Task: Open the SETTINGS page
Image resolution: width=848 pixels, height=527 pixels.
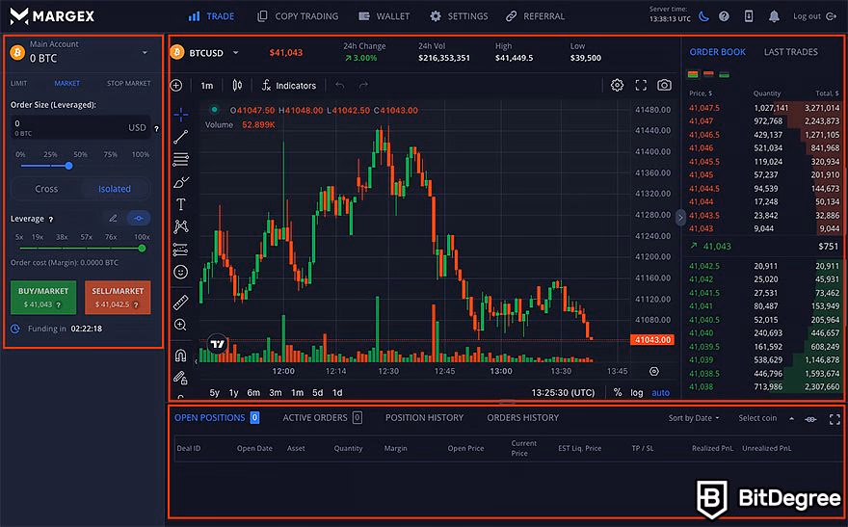Action: coord(459,16)
